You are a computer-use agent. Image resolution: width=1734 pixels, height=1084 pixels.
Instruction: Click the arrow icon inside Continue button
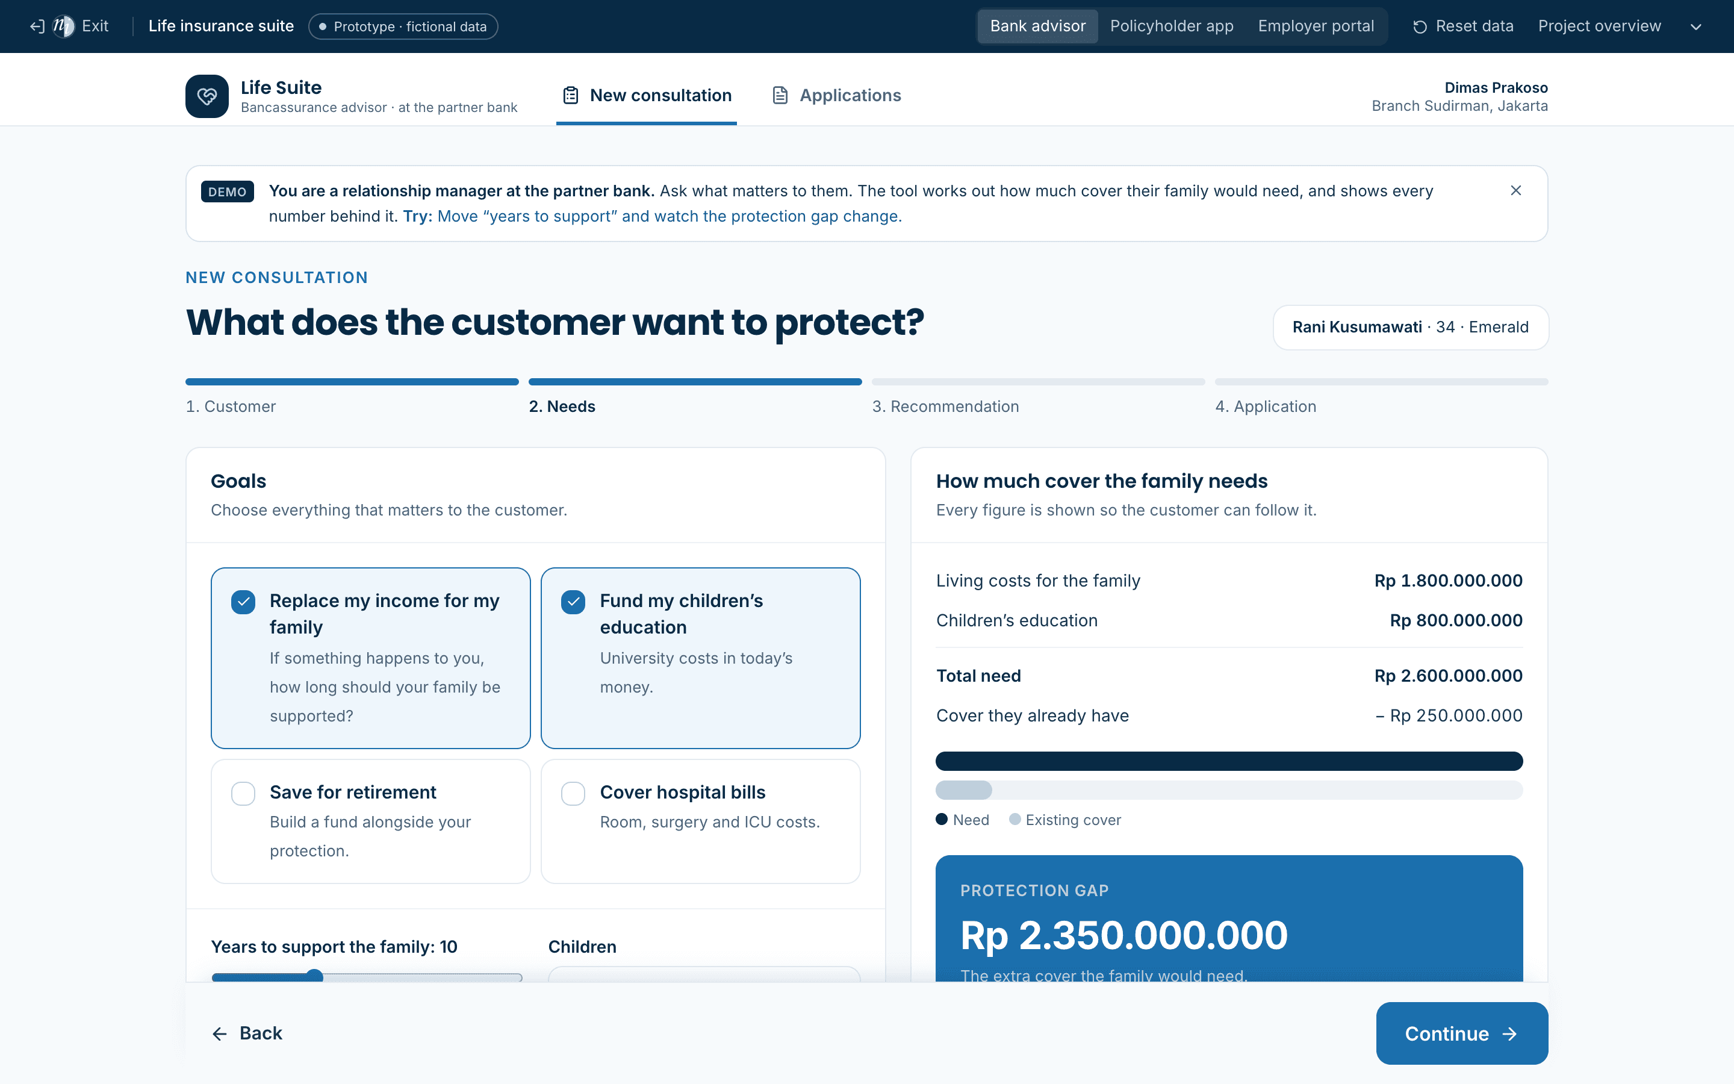click(x=1510, y=1034)
